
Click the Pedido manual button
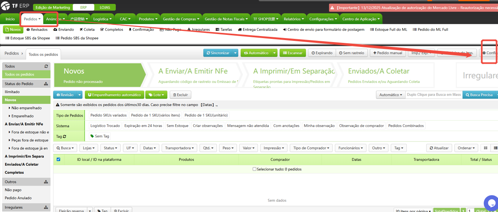(387, 53)
